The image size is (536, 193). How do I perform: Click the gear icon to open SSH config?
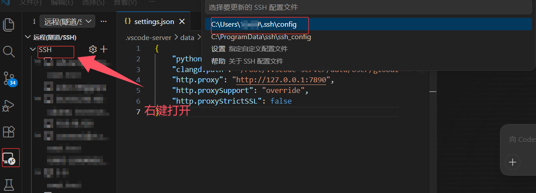(x=93, y=49)
